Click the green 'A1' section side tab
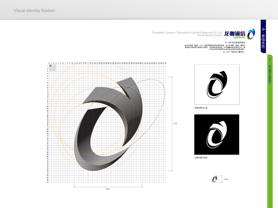 click(x=270, y=131)
